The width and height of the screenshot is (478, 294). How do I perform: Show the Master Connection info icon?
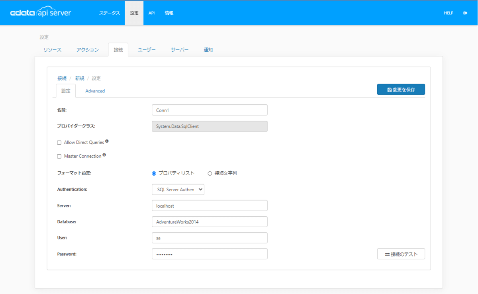104,155
